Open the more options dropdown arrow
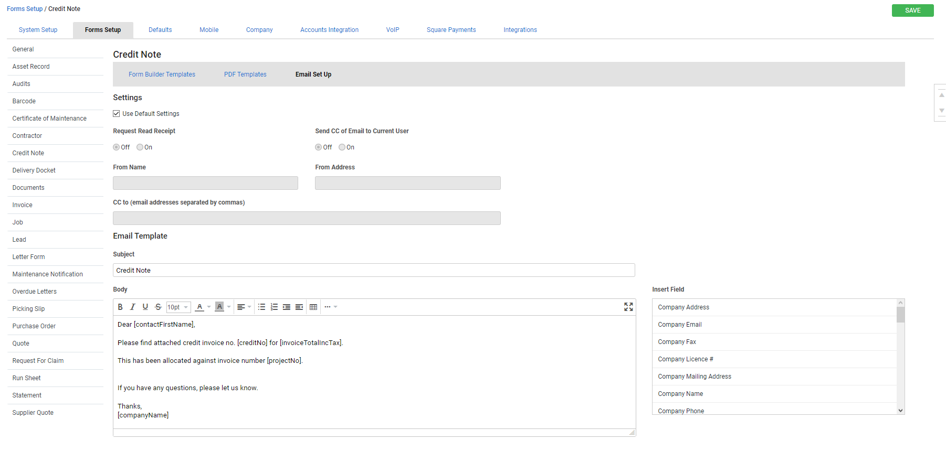The width and height of the screenshot is (946, 451). click(335, 307)
